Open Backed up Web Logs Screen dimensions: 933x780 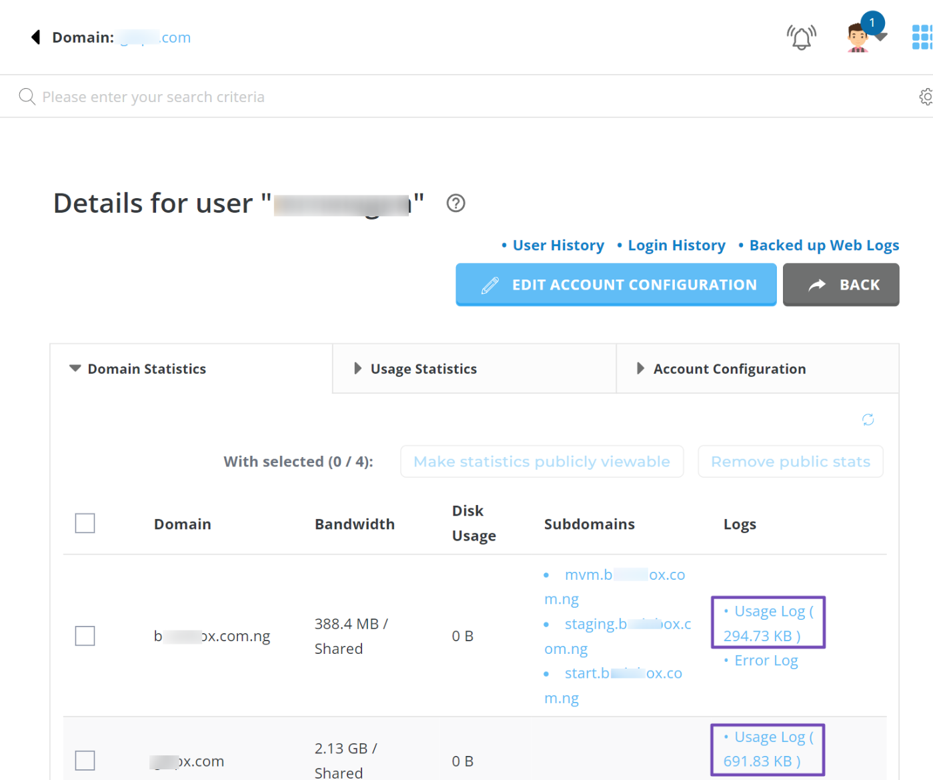point(824,246)
